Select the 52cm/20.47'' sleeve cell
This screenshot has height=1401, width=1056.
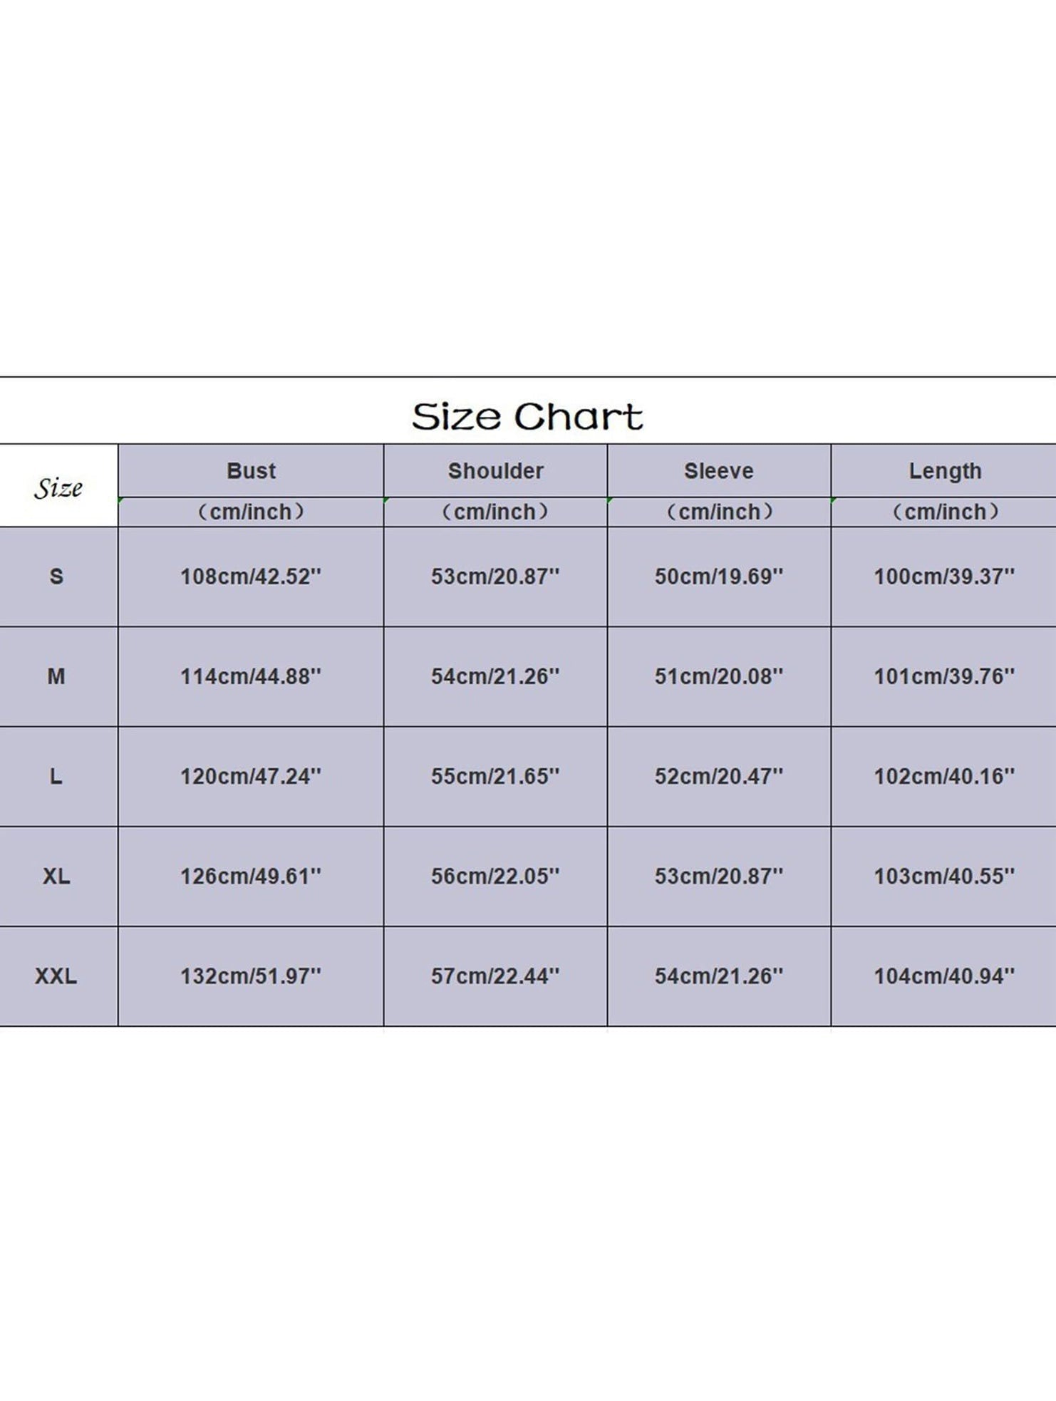[x=718, y=776]
